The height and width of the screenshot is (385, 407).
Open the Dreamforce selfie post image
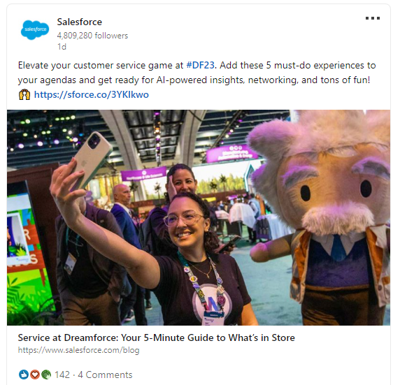[199, 217]
